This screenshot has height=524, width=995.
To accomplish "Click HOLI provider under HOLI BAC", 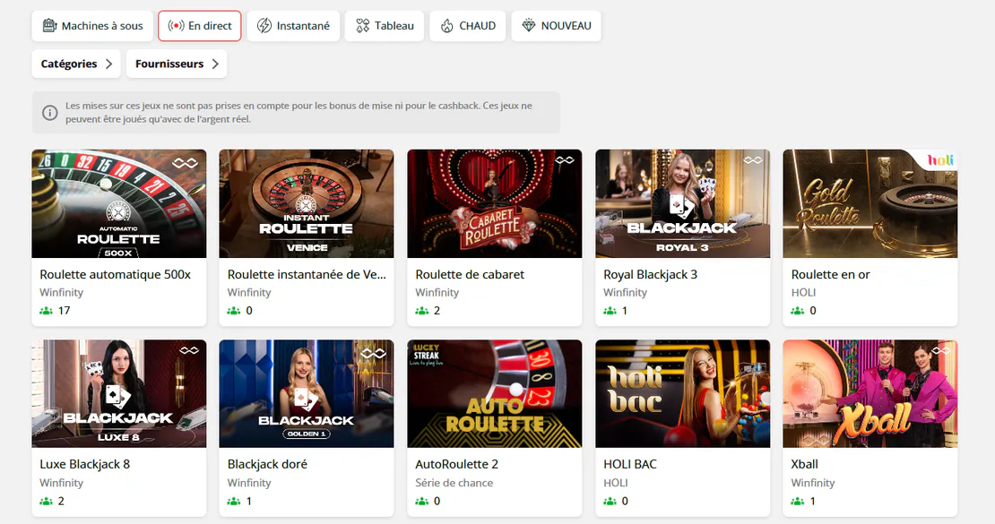I will click(x=616, y=483).
